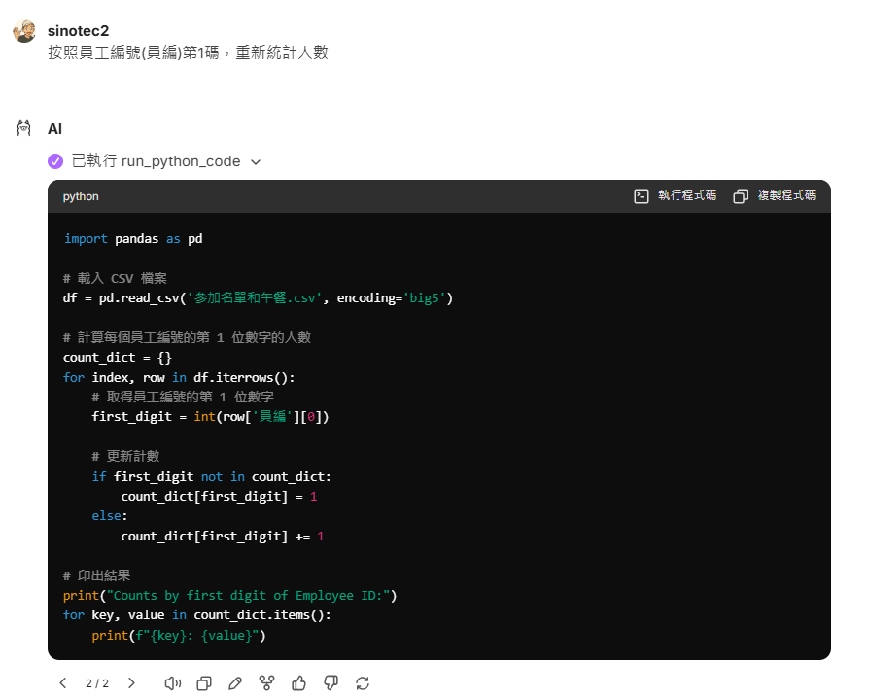Click the 執行程式碼 run code button

pos(676,195)
